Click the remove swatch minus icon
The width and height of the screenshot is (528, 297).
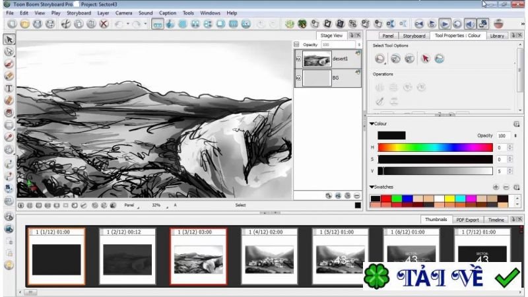click(x=506, y=187)
